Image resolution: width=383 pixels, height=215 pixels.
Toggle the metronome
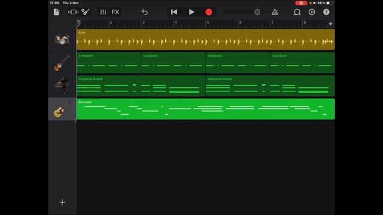[275, 12]
